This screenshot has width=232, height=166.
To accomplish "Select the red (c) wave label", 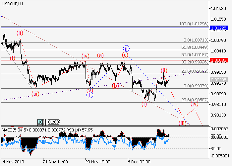I will [125, 55].
